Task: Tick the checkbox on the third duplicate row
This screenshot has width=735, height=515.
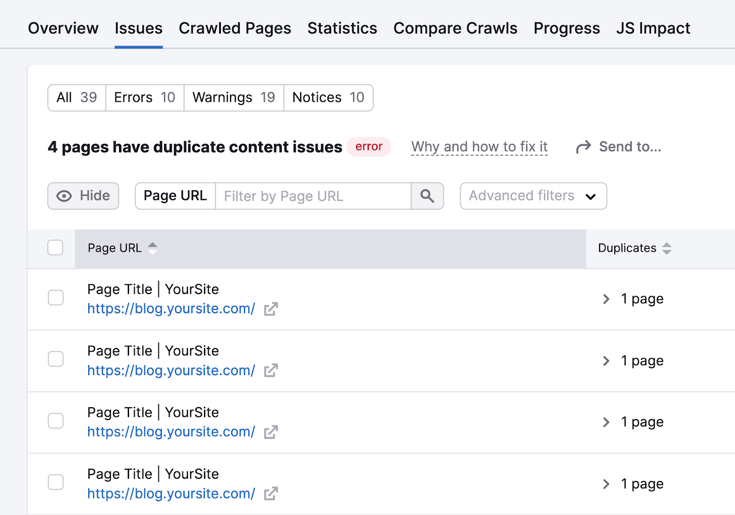Action: tap(56, 421)
